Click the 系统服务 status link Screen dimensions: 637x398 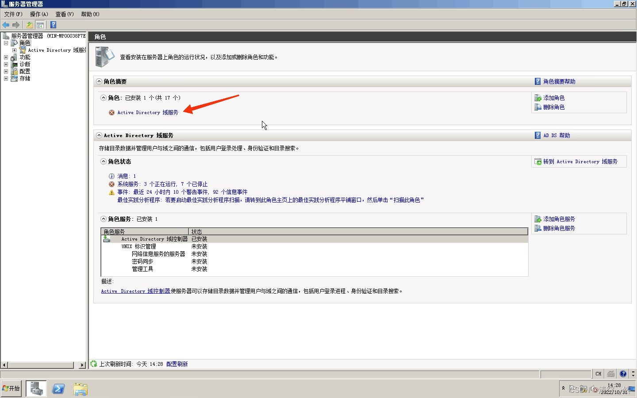pyautogui.click(x=162, y=184)
